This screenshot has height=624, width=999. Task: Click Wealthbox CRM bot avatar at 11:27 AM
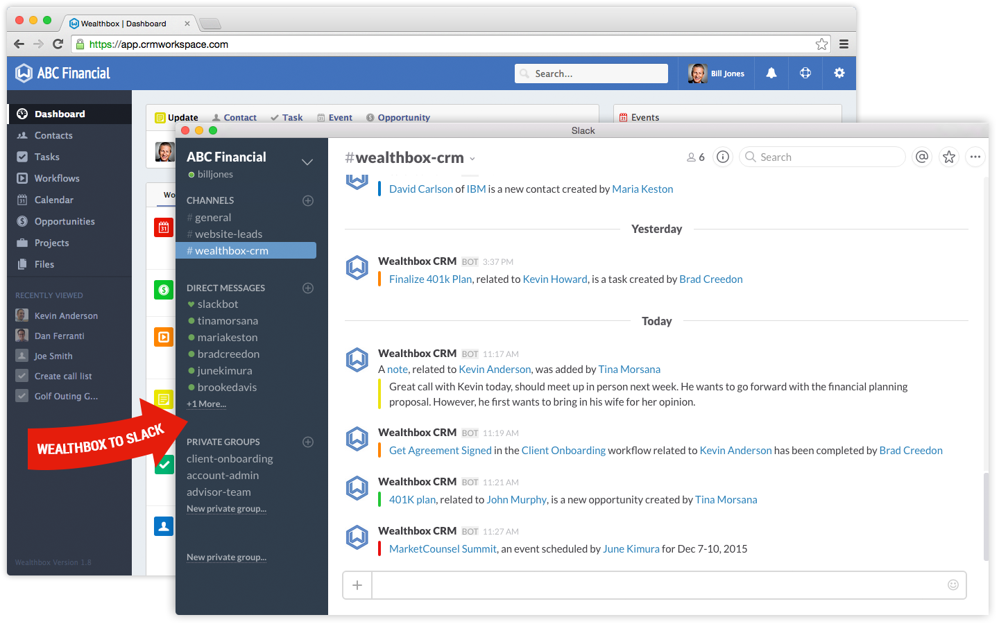[357, 537]
